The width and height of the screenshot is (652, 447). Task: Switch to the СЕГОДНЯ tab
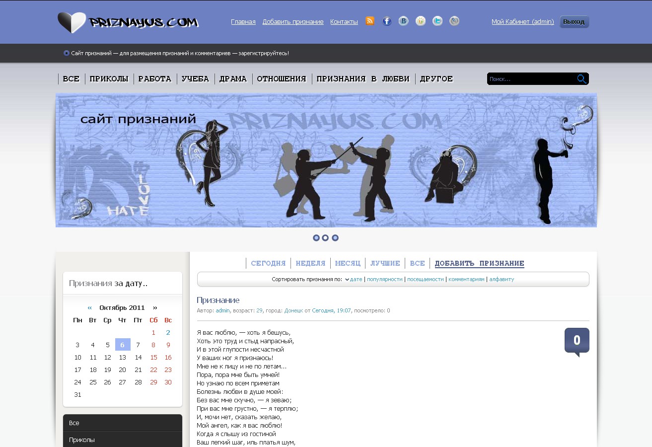[268, 263]
